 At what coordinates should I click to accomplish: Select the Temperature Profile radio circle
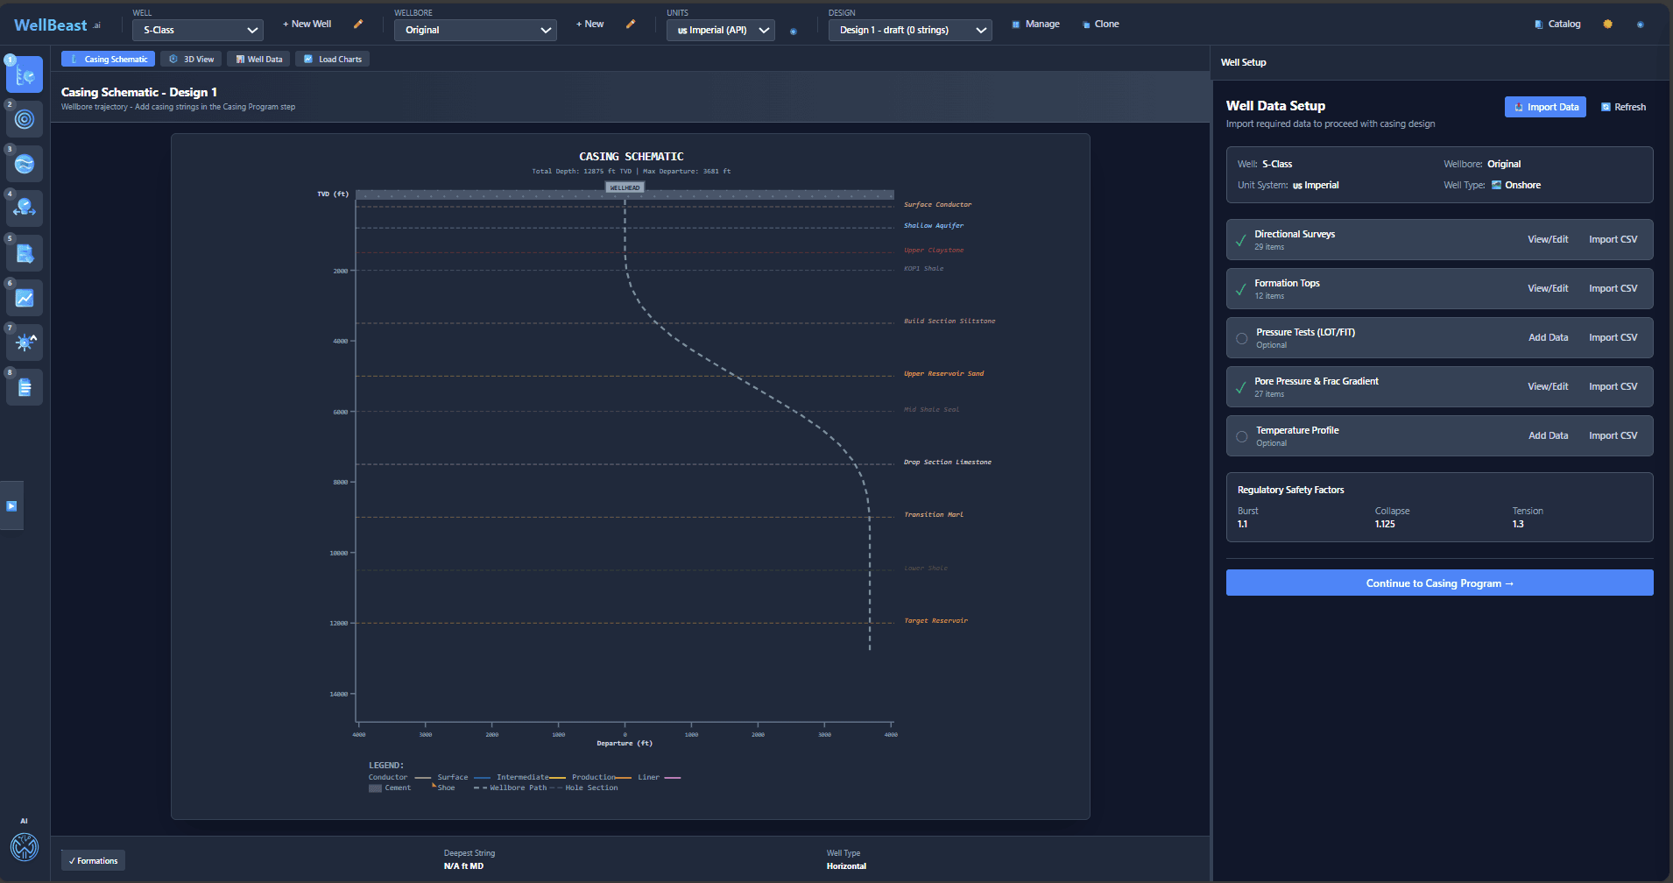click(1242, 436)
